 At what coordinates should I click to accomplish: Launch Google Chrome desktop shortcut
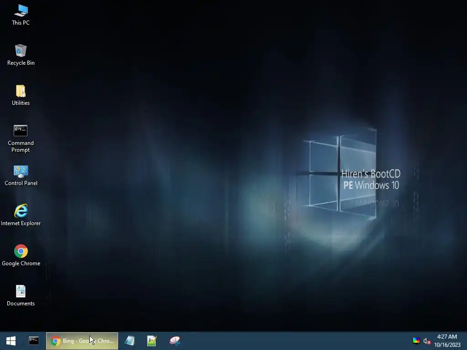[x=21, y=255]
